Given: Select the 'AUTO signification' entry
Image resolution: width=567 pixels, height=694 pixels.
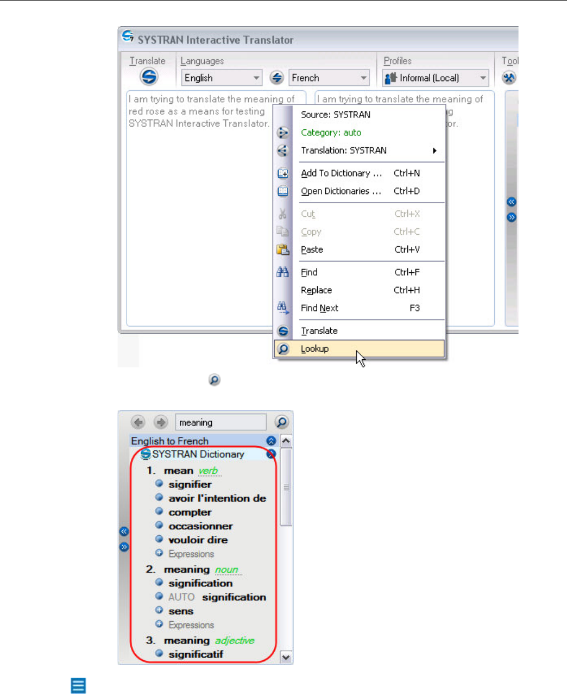Looking at the screenshot, I should 217,597.
